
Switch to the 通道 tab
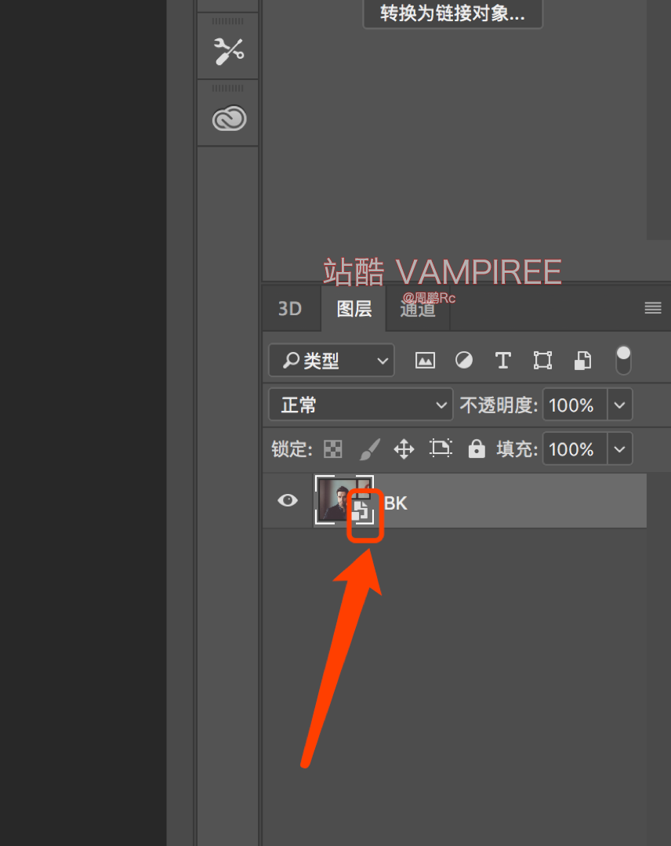click(x=418, y=309)
